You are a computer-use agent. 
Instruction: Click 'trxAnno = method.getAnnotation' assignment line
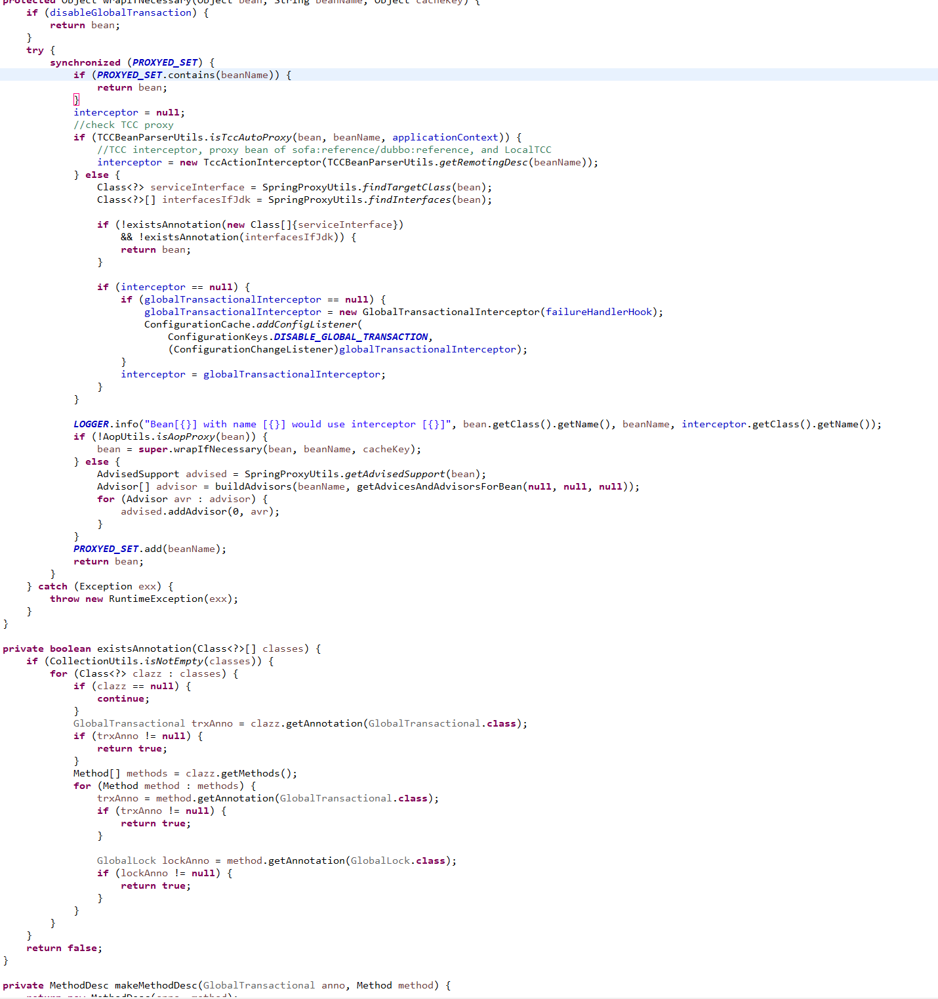268,798
